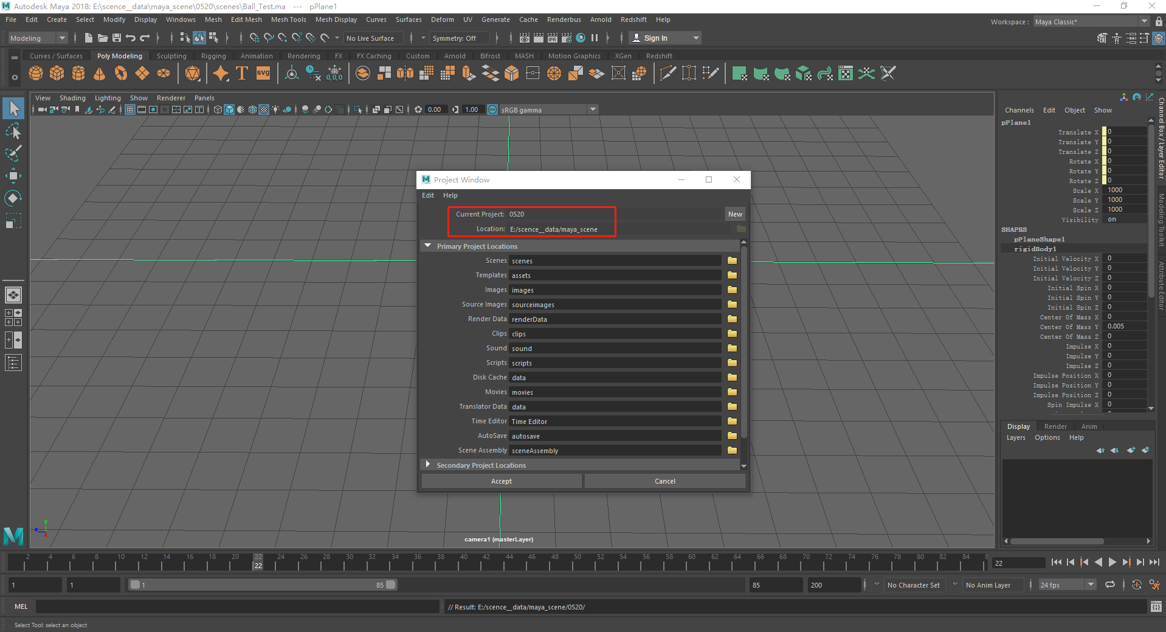
Task: Create a polygon cube from the shelf
Action: [x=57, y=74]
